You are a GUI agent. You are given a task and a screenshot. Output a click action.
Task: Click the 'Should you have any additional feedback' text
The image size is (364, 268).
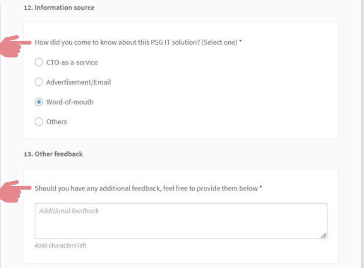(x=146, y=188)
